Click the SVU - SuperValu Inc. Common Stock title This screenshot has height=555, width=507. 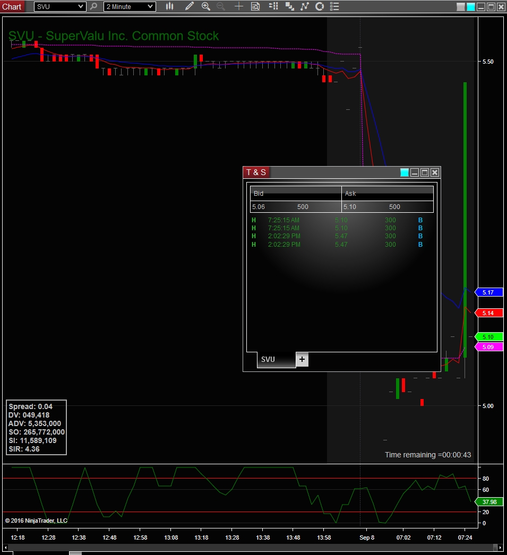coord(113,36)
